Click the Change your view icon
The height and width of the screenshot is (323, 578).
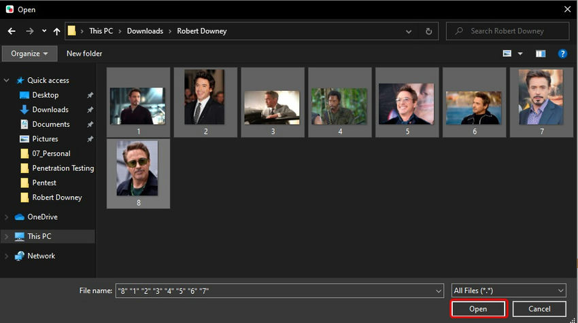tap(507, 53)
